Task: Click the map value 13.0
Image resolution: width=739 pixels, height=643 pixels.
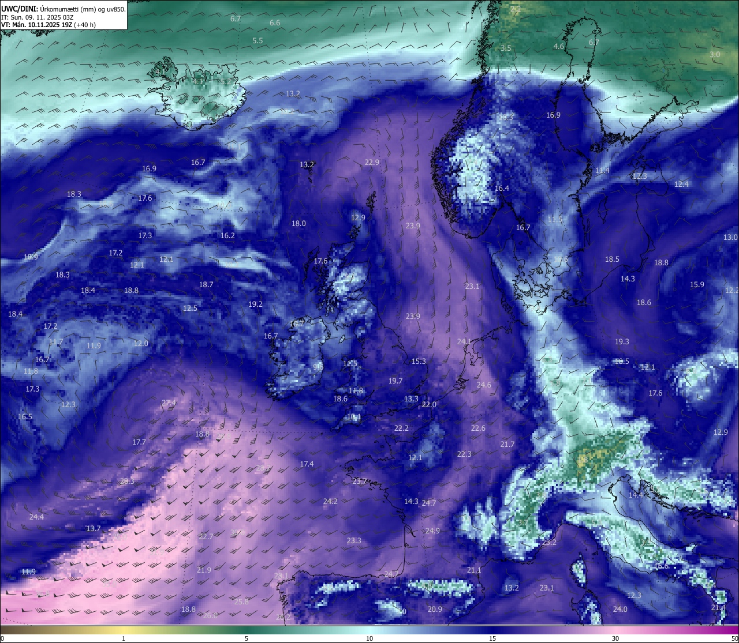Action: point(730,237)
